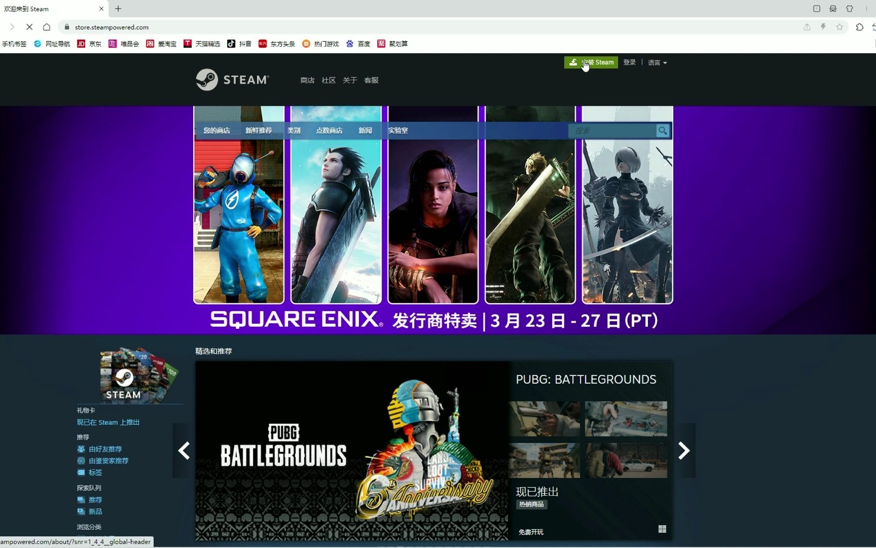Open the 社区 menu in header
The width and height of the screenshot is (876, 548).
tap(328, 80)
